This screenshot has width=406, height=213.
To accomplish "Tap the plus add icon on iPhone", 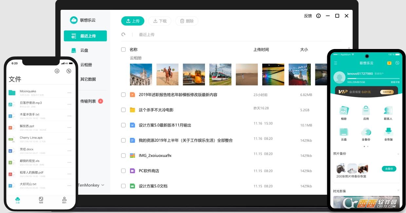I will pos(57,71).
